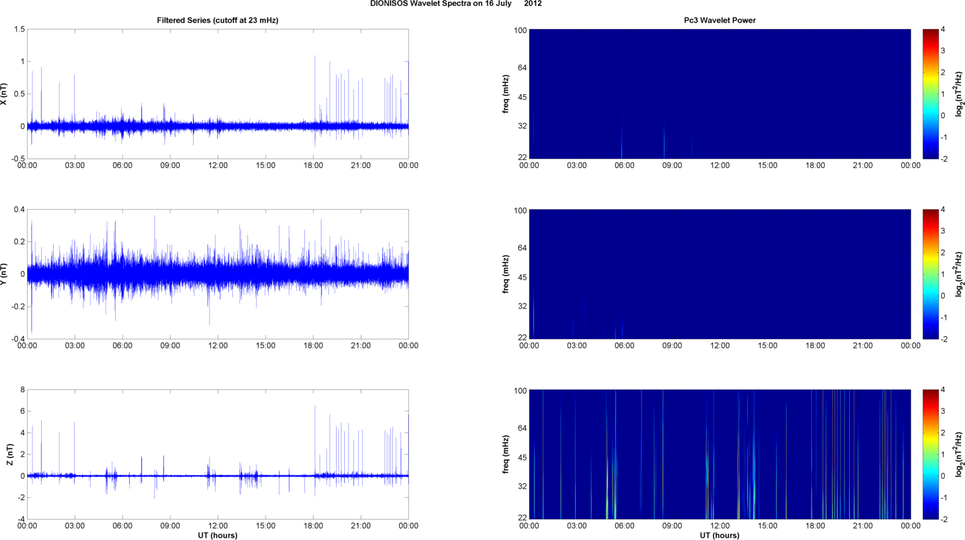Click 'freq (mHz)' label of the middle spectrogram
The width and height of the screenshot is (965, 540).
click(x=506, y=274)
